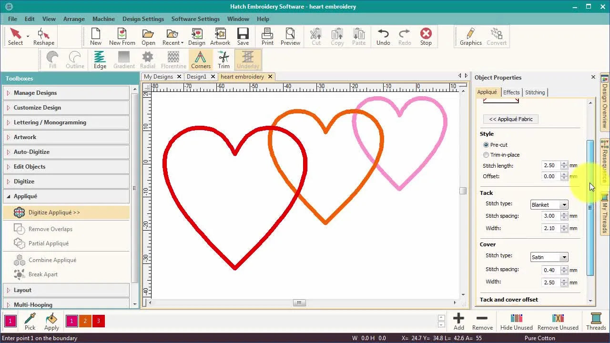This screenshot has height=343, width=610.
Task: Select red palette swatch 3
Action: [x=98, y=321]
